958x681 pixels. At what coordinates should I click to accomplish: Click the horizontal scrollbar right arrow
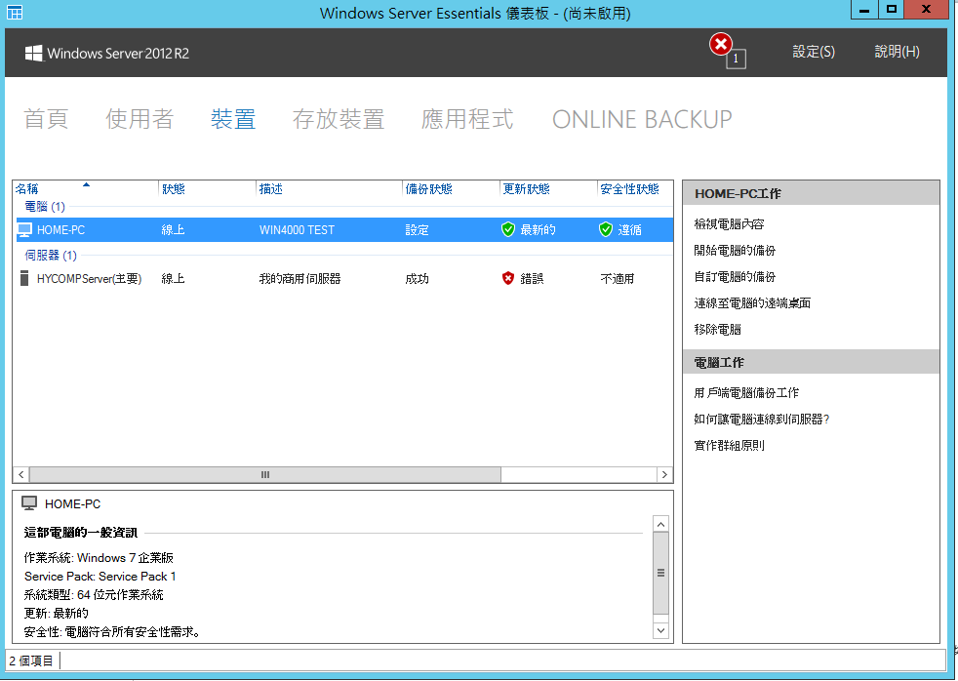click(664, 474)
